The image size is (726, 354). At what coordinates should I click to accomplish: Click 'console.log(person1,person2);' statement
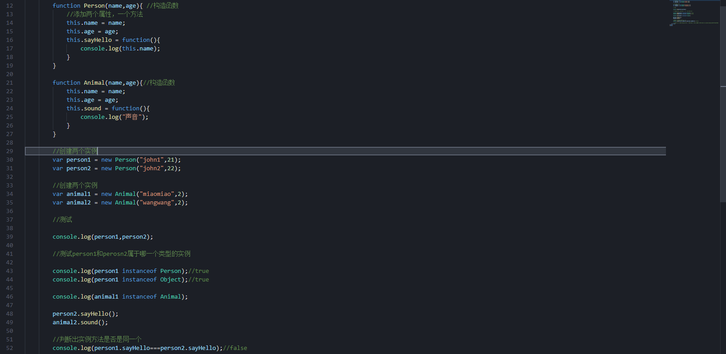(x=103, y=237)
